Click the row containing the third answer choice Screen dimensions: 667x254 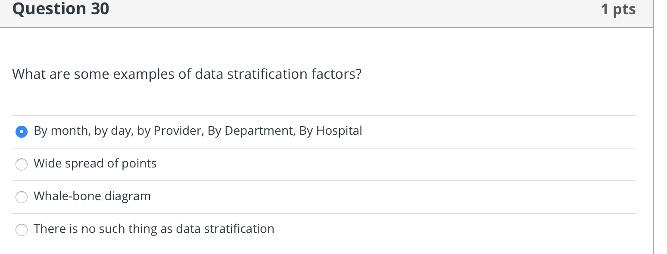[302, 197]
